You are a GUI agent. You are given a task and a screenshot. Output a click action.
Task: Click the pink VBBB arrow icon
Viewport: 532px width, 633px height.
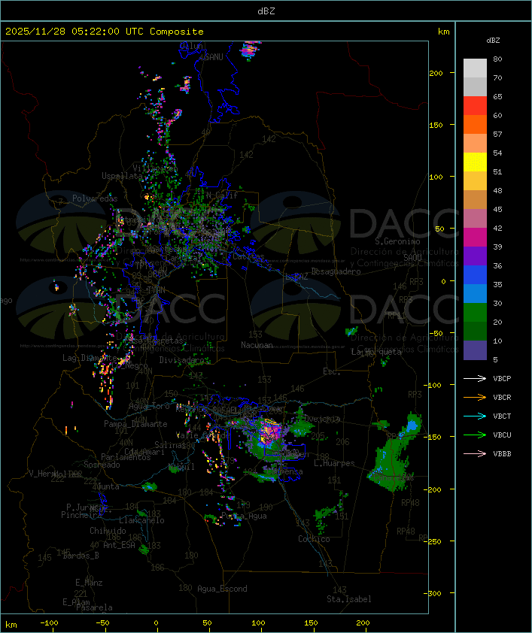475,454
